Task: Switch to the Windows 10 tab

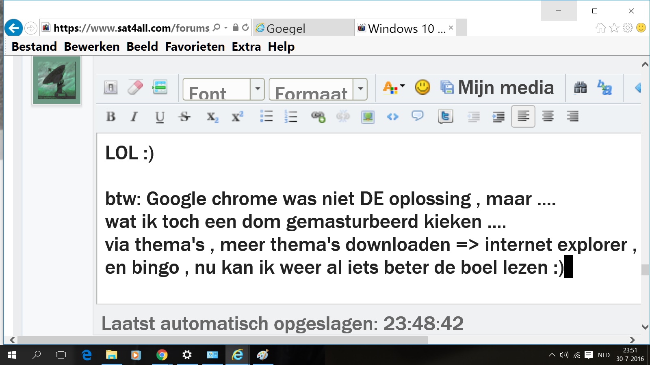Action: coord(405,28)
